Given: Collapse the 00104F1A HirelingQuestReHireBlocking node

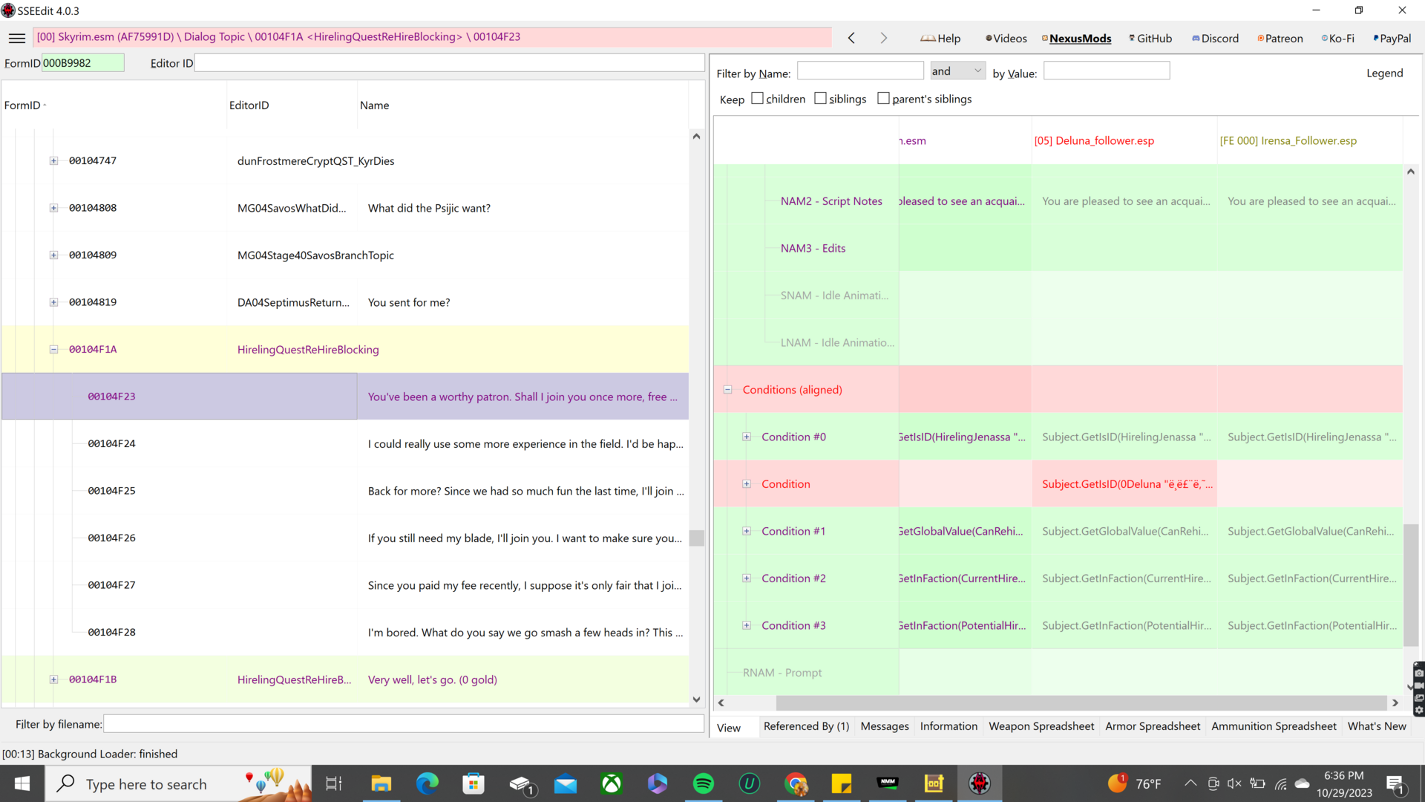Looking at the screenshot, I should point(53,349).
